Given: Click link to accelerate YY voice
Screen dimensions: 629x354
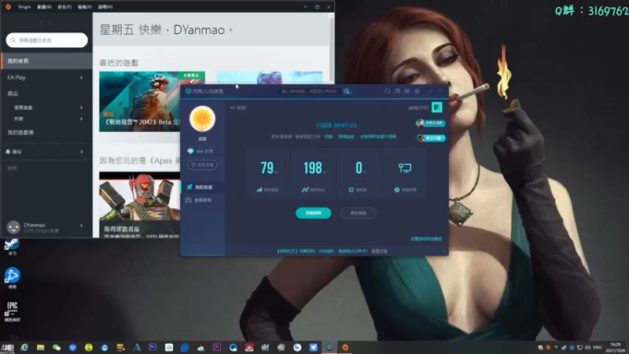Looking at the screenshot, I should coord(378,136).
